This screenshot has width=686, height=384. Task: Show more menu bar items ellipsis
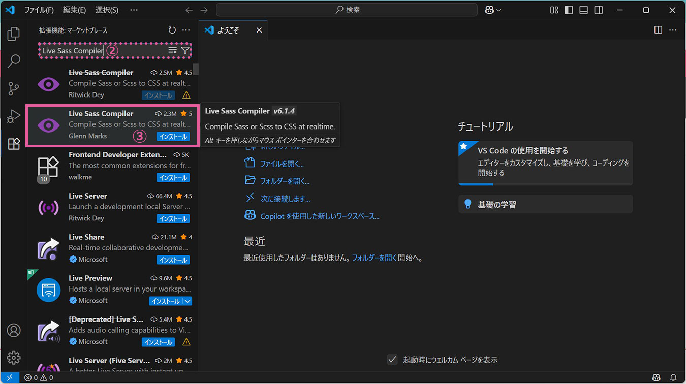point(134,10)
